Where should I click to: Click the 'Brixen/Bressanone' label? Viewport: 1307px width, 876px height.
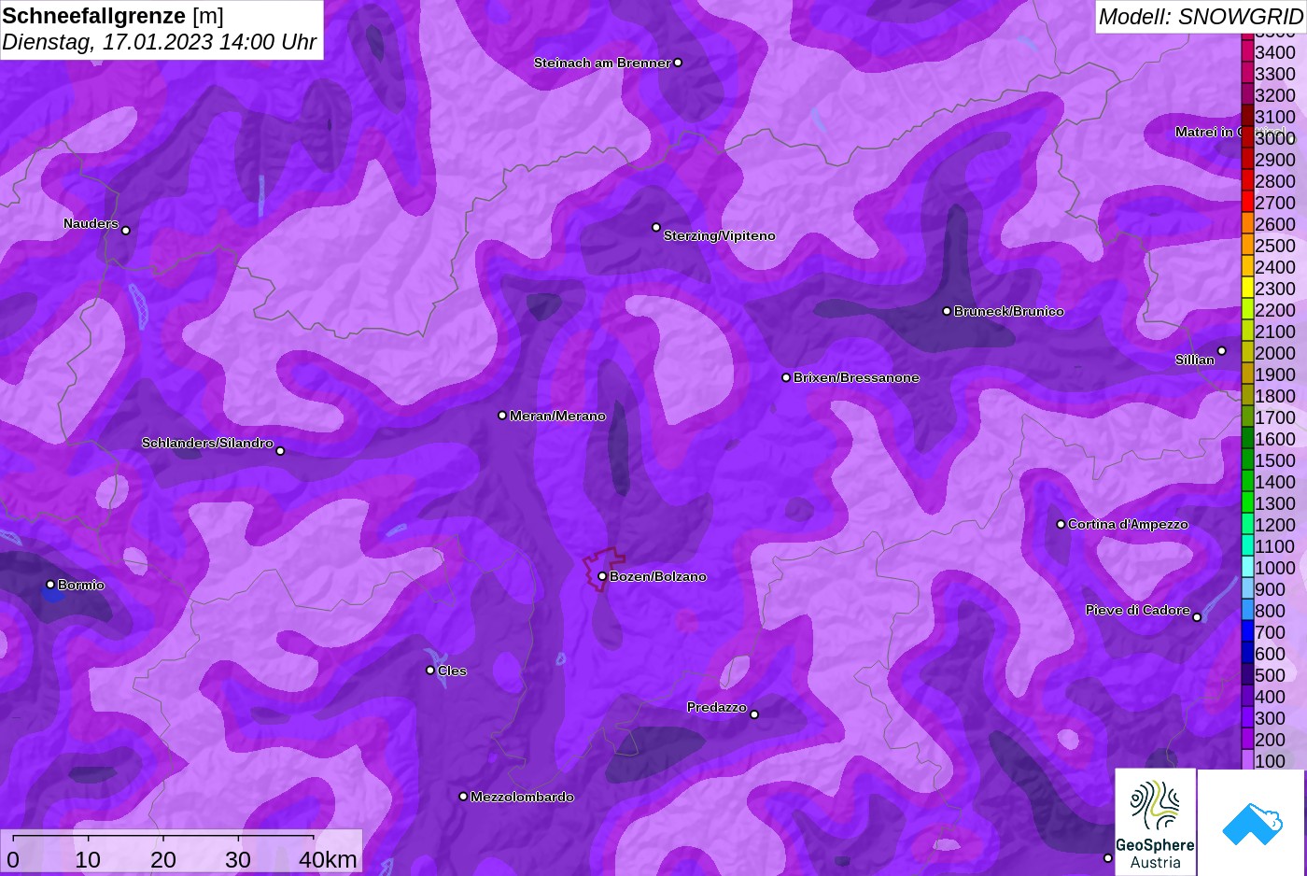tap(856, 377)
